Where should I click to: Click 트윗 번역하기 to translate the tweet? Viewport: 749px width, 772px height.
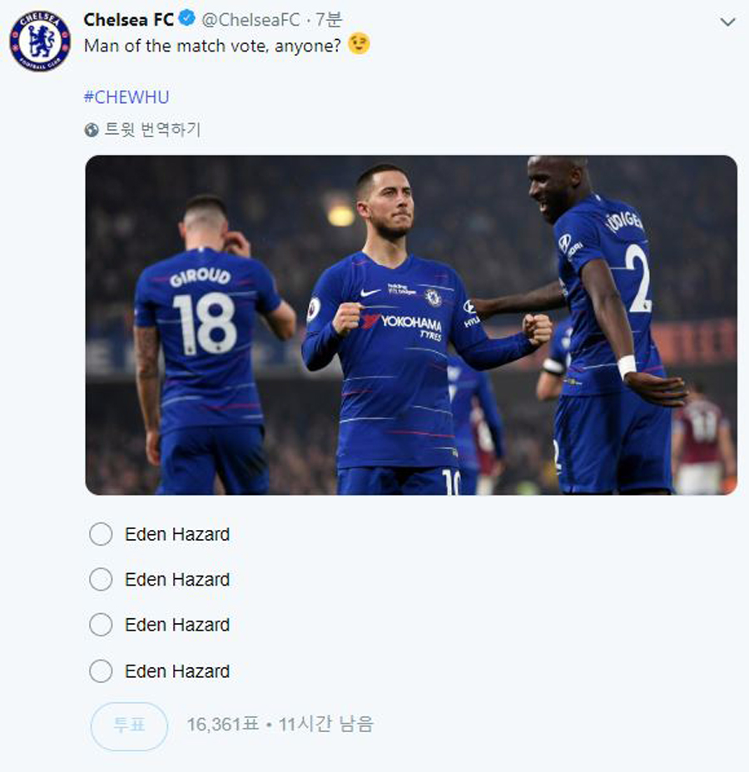tap(152, 130)
